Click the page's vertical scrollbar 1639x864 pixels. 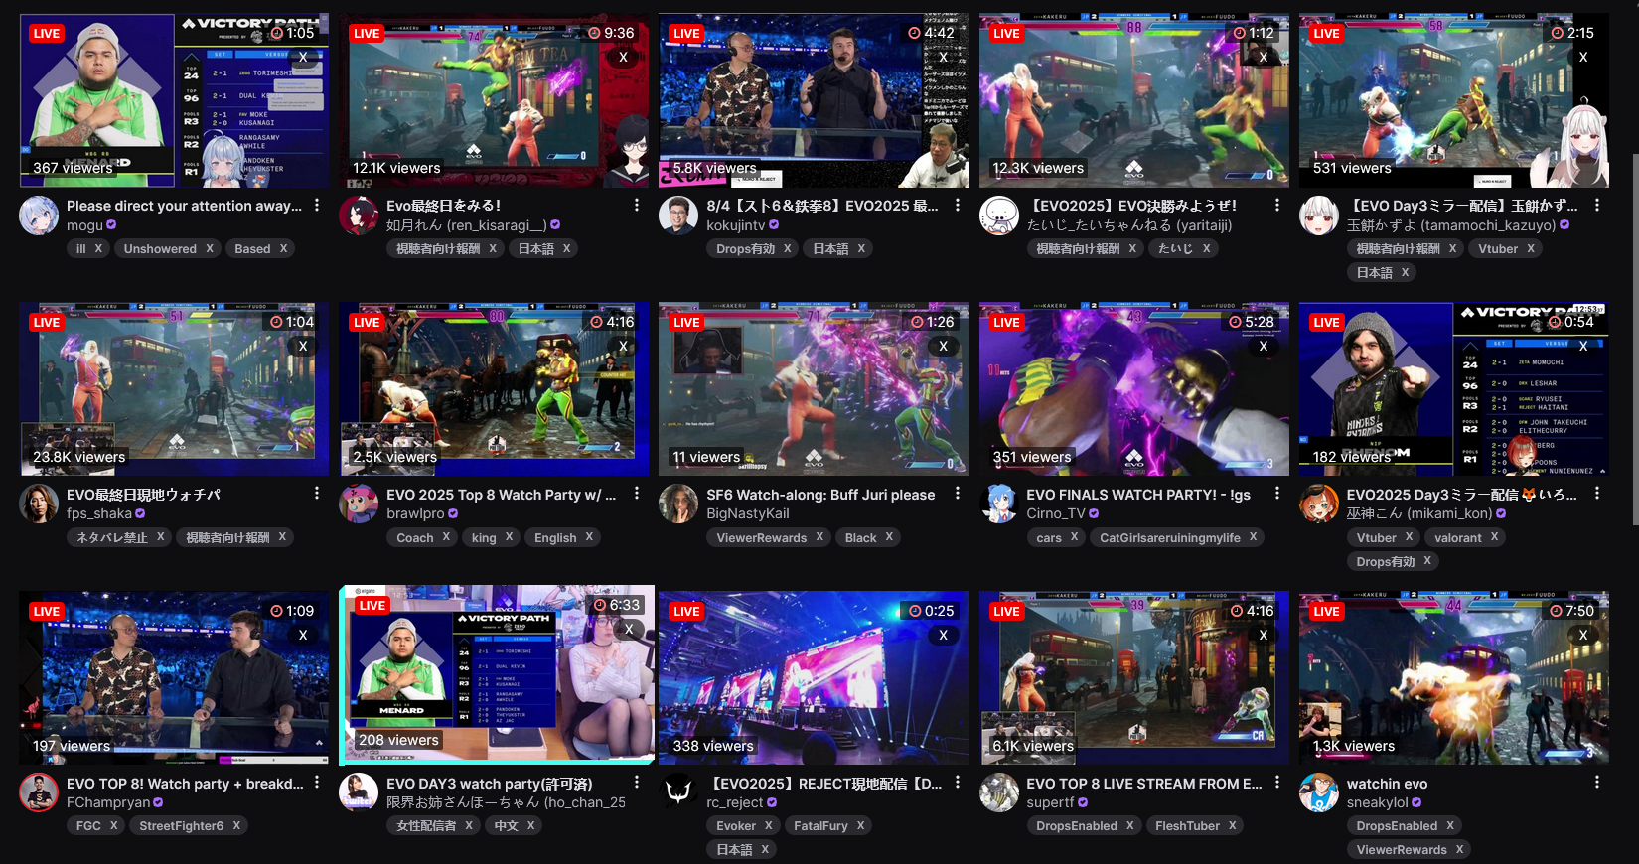point(1634,338)
